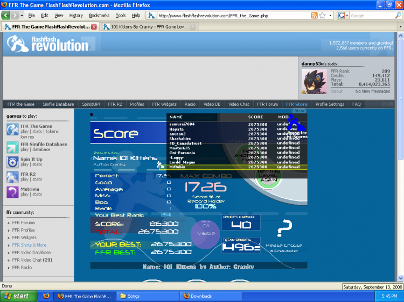Image resolution: width=404 pixels, height=302 pixels.
Task: Click the RSS feed icon in address bar
Action: tap(314, 16)
